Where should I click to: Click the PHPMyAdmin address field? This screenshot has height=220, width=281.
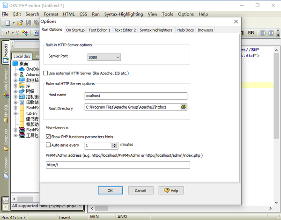point(118,165)
